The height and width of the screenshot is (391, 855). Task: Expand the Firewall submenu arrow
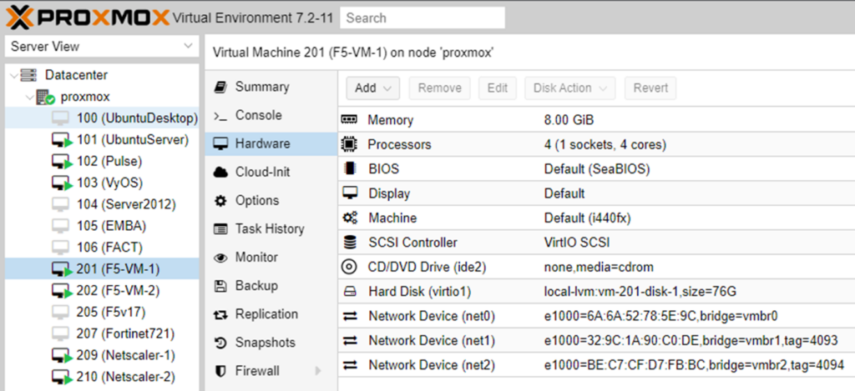tap(318, 371)
